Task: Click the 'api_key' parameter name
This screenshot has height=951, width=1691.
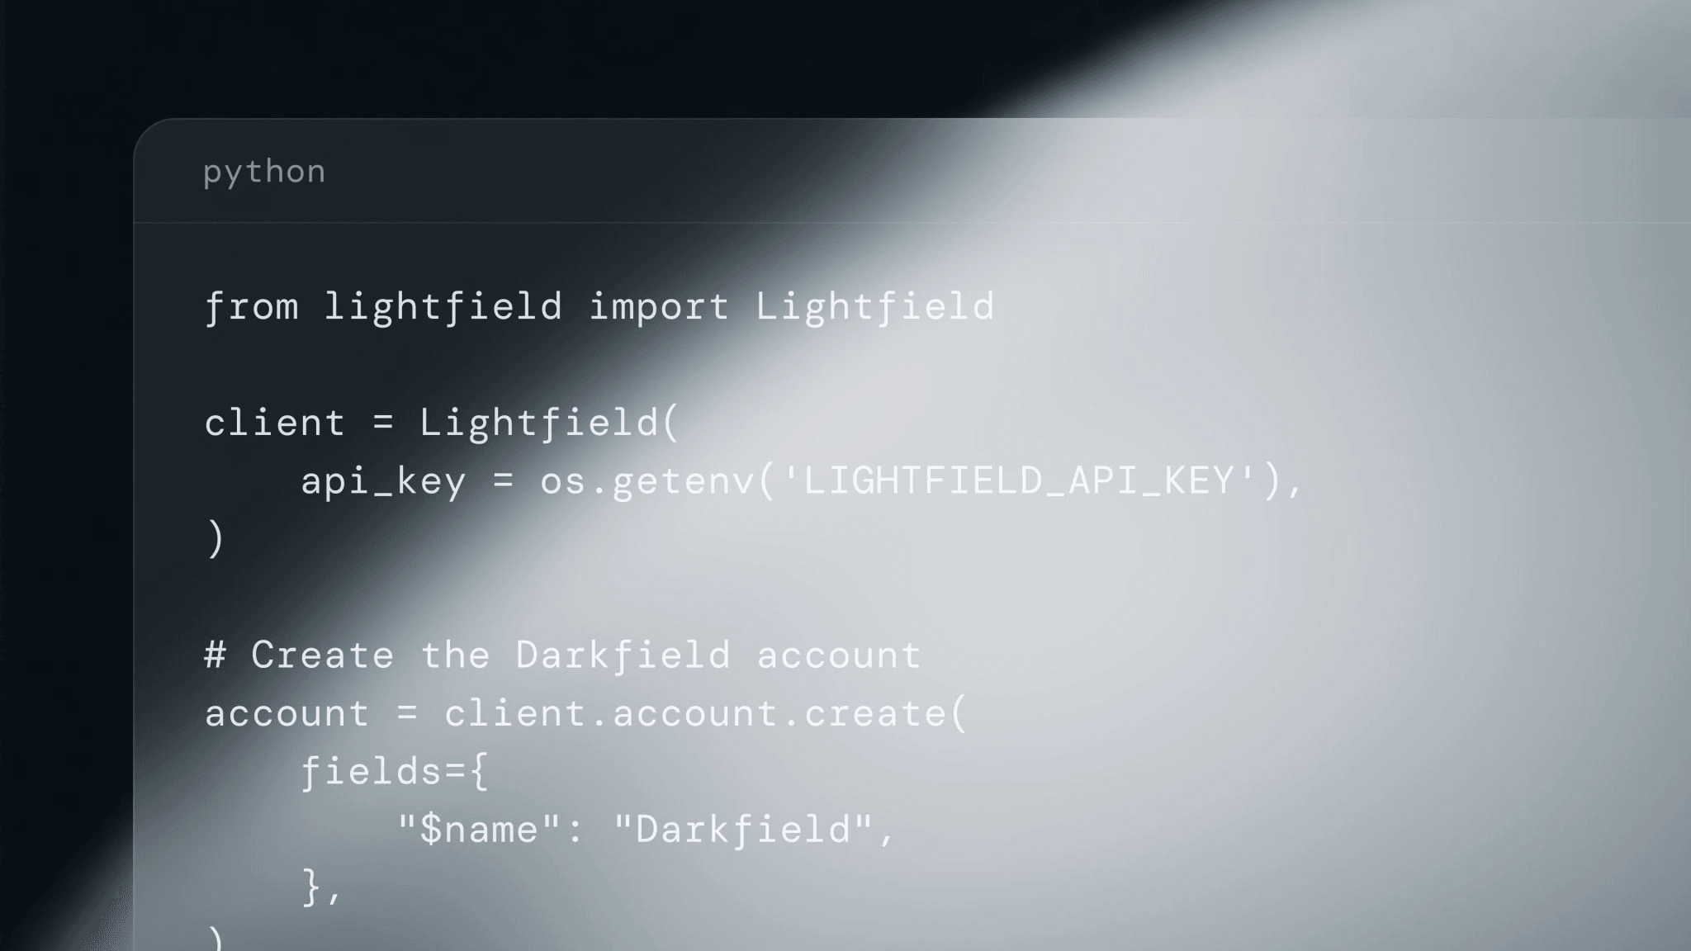Action: click(383, 481)
